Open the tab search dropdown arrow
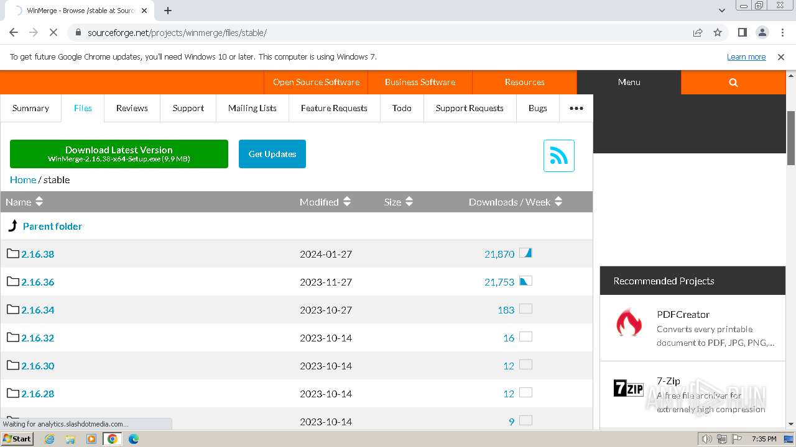 tap(721, 11)
